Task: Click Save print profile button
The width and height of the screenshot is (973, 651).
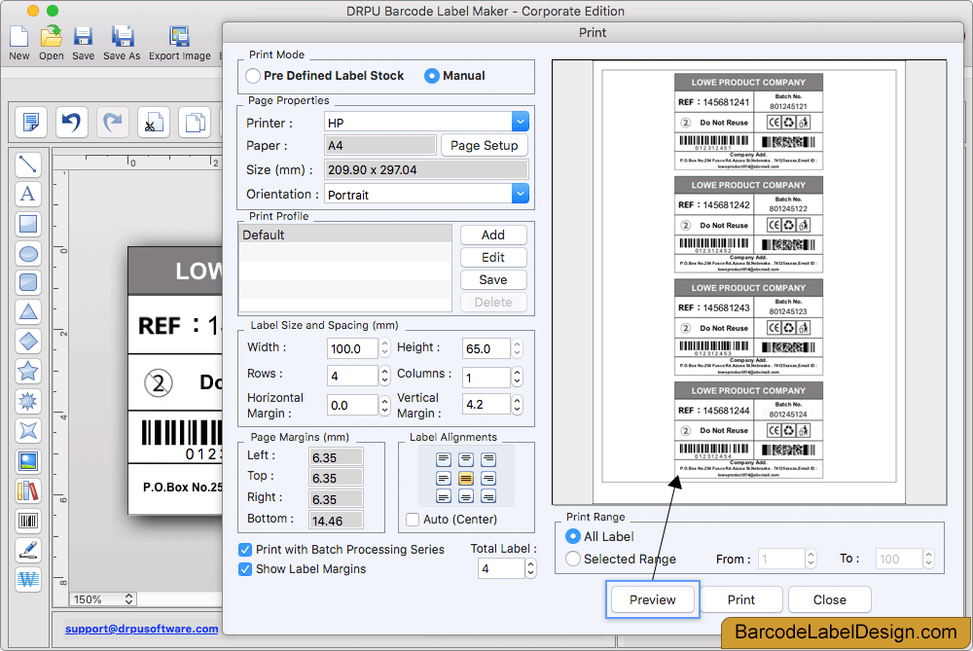Action: (493, 279)
